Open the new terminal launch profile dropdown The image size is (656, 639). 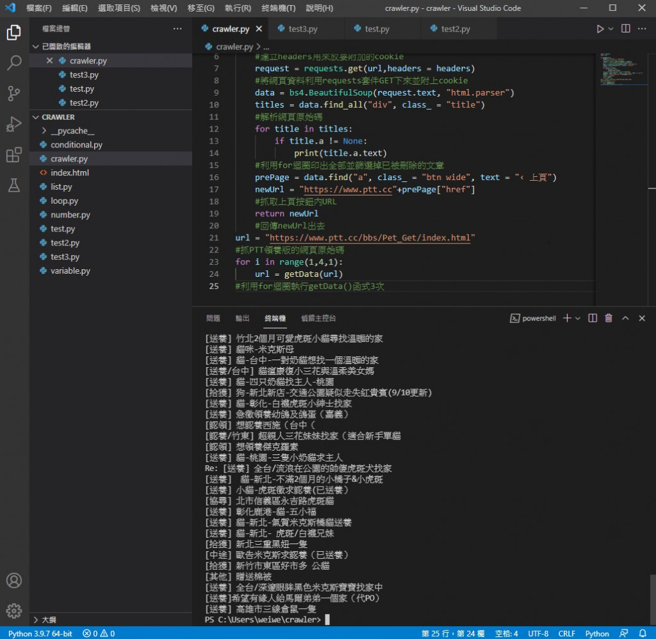click(x=578, y=318)
